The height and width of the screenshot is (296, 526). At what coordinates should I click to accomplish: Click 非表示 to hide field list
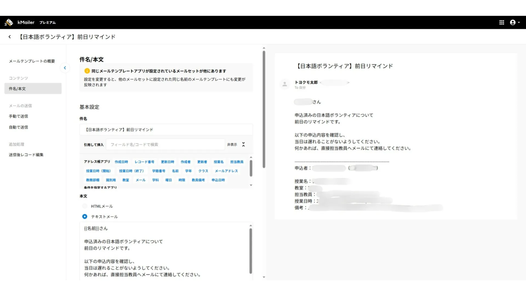[x=232, y=144]
